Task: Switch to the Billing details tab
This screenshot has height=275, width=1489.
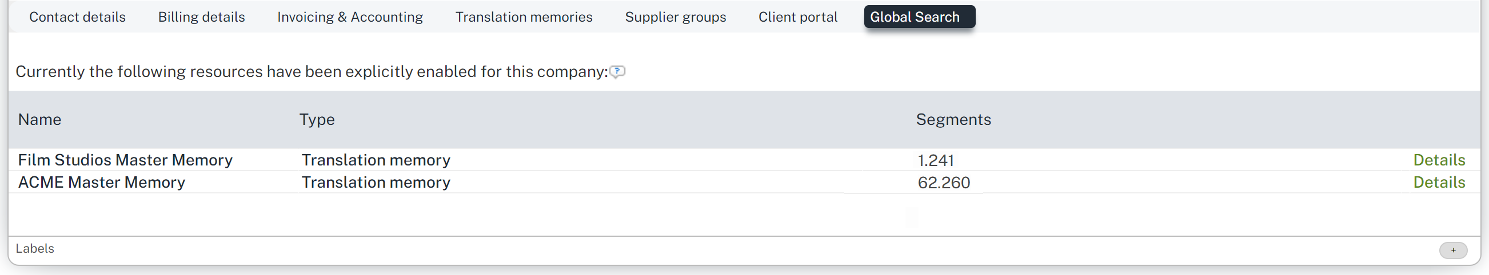Action: pos(201,17)
